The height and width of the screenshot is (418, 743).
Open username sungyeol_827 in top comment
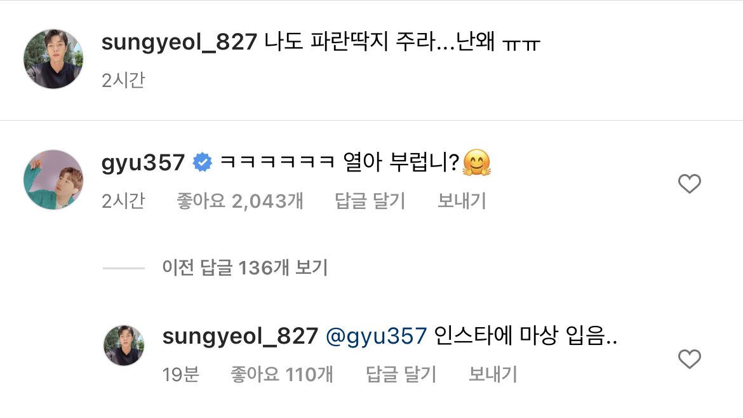point(179,42)
